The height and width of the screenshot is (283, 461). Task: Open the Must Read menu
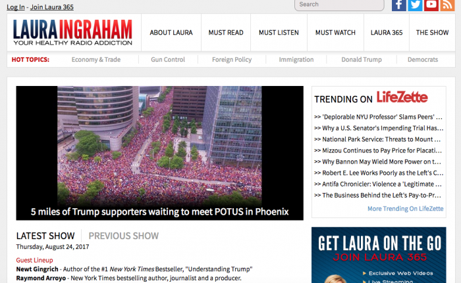click(226, 33)
